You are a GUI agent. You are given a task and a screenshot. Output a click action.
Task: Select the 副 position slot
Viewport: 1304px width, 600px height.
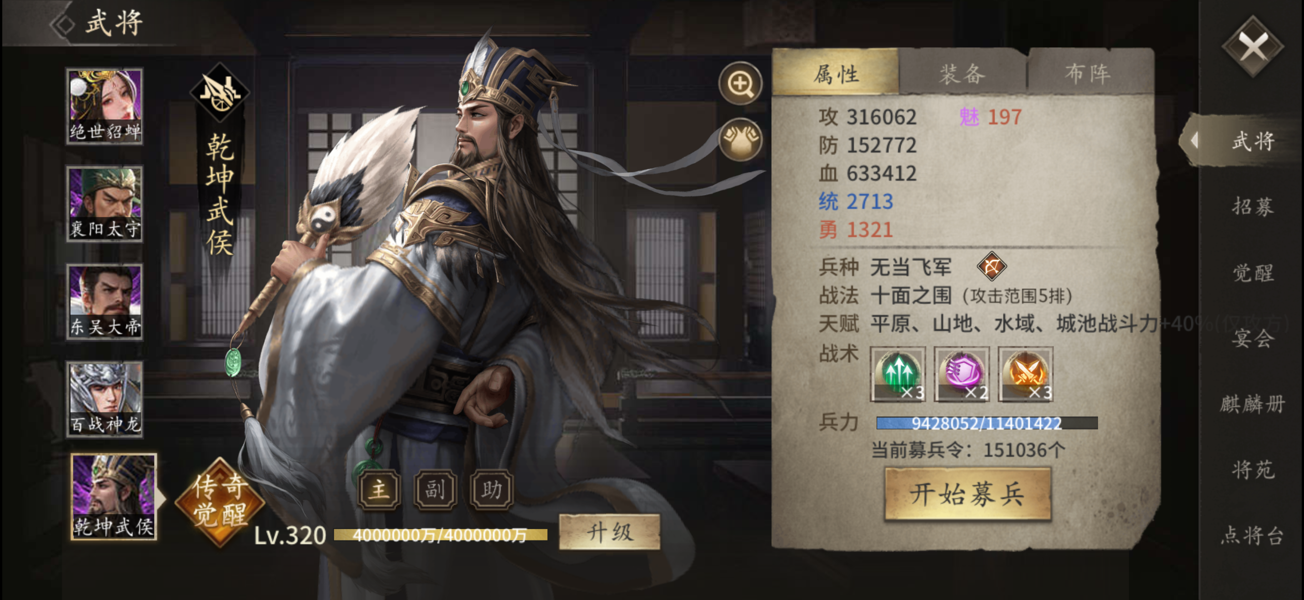(x=435, y=489)
